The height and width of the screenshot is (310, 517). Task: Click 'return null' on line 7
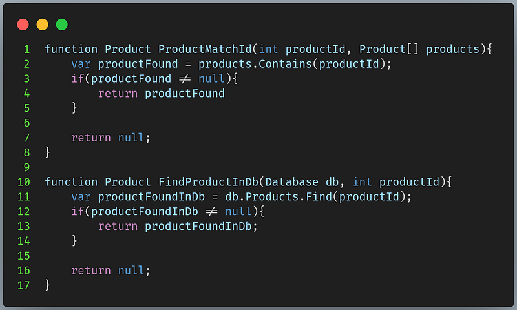click(108, 138)
